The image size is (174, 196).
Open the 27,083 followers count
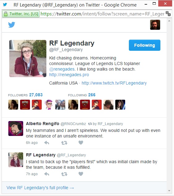pyautogui.click(x=36, y=95)
